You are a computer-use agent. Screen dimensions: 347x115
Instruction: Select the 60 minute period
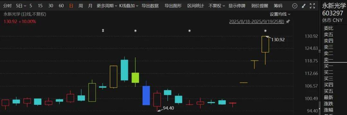pyautogui.click(x=61, y=6)
